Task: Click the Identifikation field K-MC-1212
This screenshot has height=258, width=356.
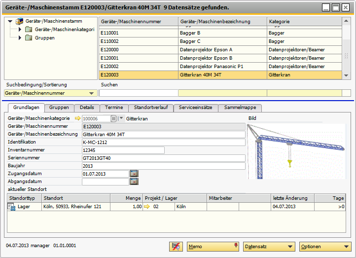Action: (x=164, y=143)
